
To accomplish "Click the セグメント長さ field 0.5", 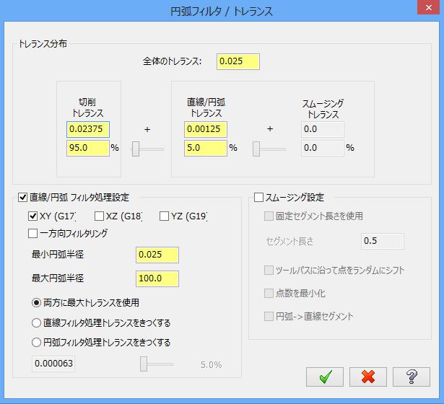I will click(x=383, y=242).
